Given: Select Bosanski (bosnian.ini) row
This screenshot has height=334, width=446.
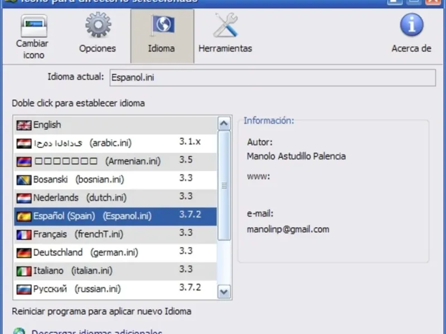Looking at the screenshot, I should [x=115, y=180].
